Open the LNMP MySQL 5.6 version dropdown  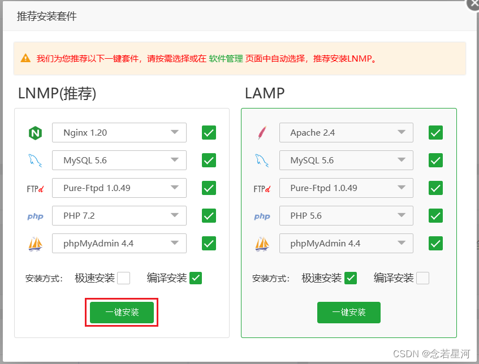pos(119,161)
